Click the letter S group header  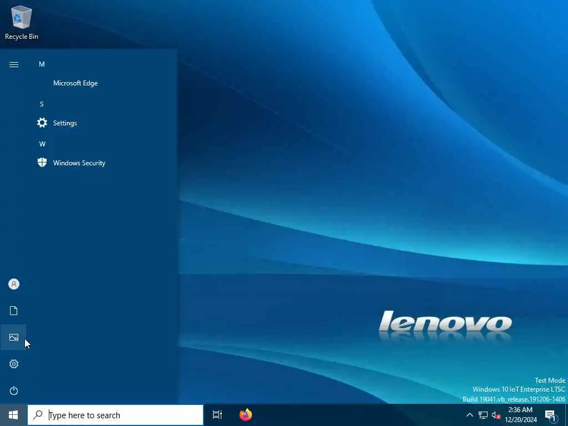42,104
